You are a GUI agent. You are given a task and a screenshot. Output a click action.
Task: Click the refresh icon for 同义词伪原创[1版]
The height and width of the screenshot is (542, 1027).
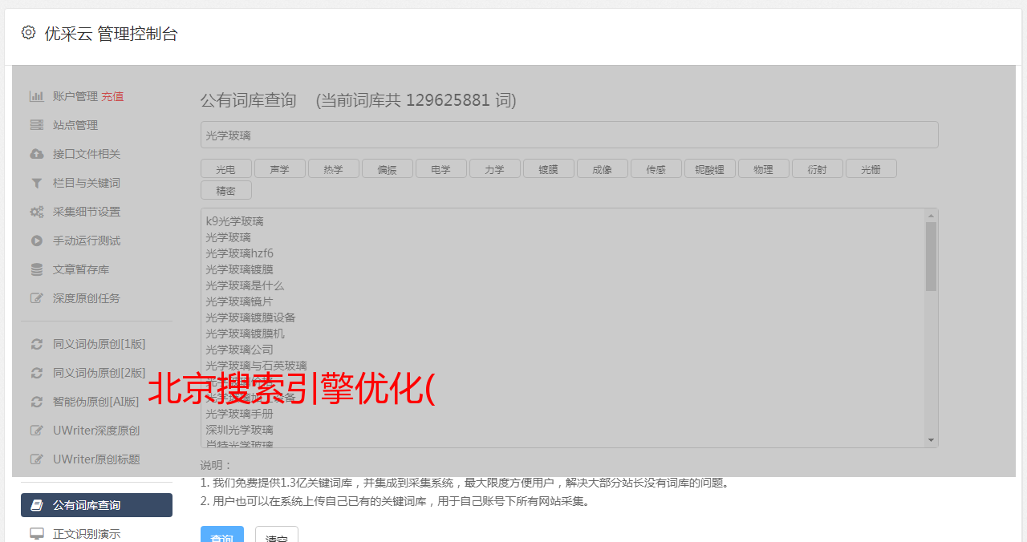37,344
